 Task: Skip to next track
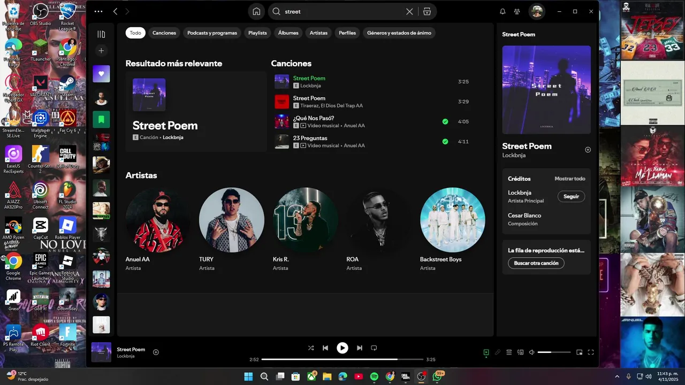pyautogui.click(x=360, y=348)
